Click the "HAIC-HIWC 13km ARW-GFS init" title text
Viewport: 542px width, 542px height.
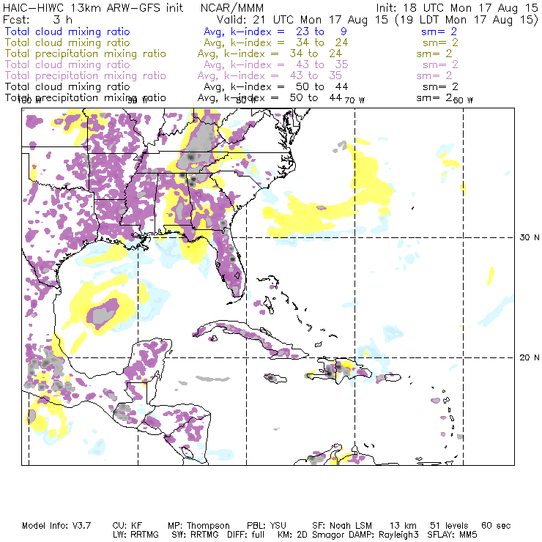(93, 8)
